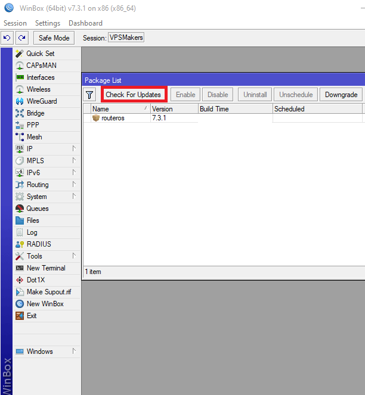365x395 pixels.
Task: Open Mesh in the sidebar
Action: click(x=47, y=137)
